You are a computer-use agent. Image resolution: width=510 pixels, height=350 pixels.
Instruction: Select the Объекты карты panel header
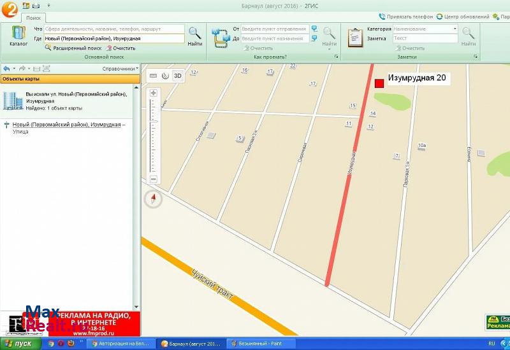pyautogui.click(x=69, y=79)
